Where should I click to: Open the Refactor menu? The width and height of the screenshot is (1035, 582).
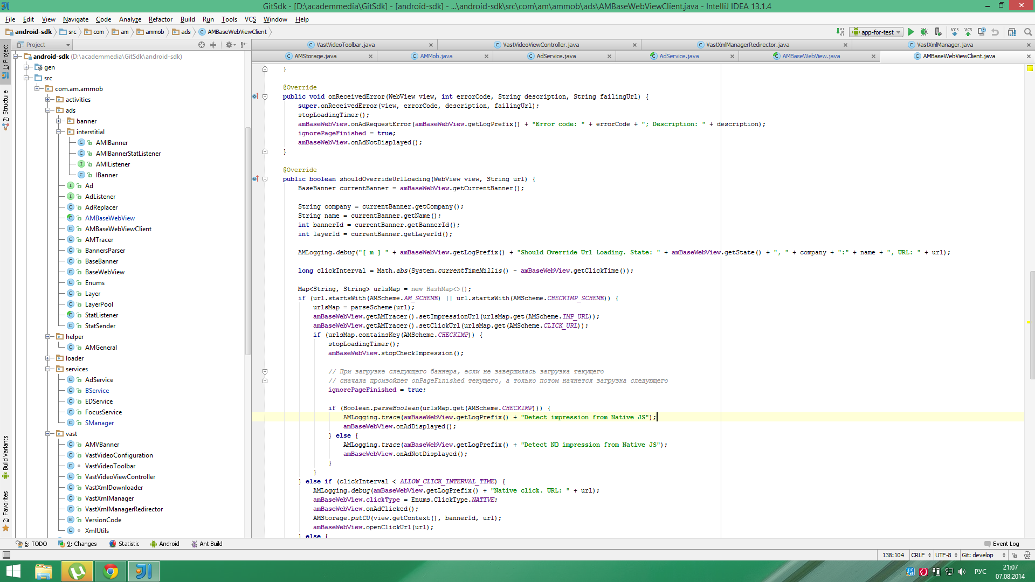pyautogui.click(x=160, y=19)
